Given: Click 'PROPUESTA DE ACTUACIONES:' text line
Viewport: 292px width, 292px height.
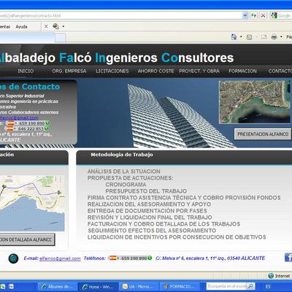Looking at the screenshot, I should [130, 178].
